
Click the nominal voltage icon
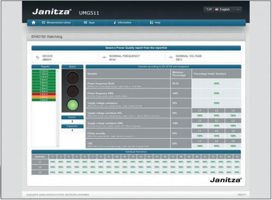[171, 57]
